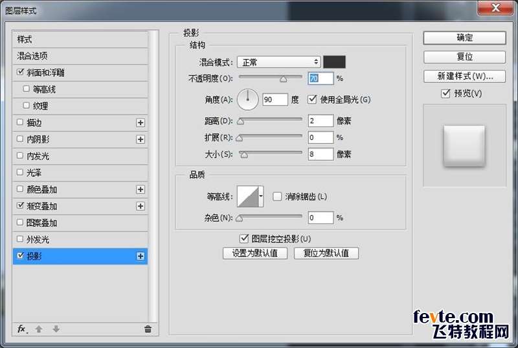This screenshot has width=518, height=348.
Task: Select 样式 in the left list
Action: pyautogui.click(x=80, y=40)
